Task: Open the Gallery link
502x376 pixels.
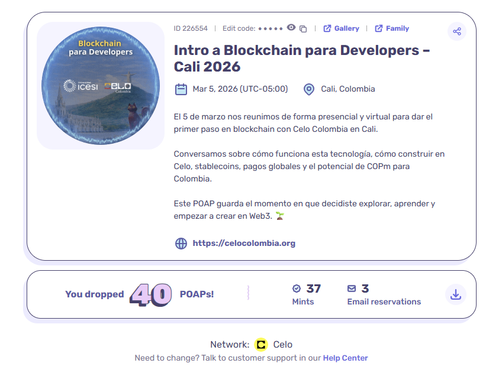Action: (x=341, y=28)
